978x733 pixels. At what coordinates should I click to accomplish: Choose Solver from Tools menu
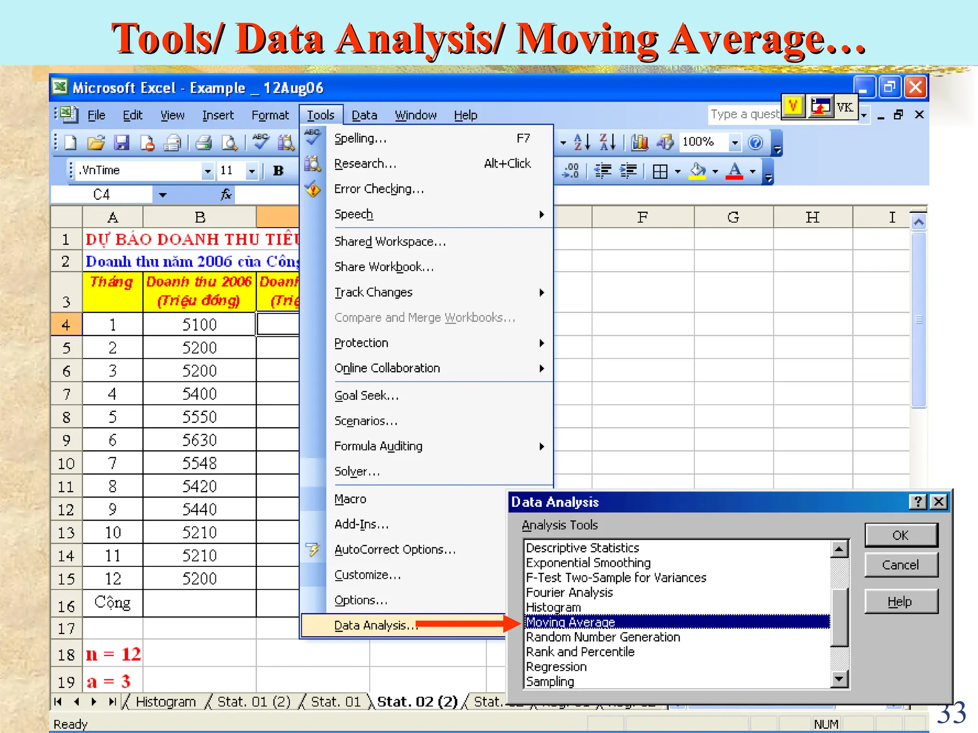(x=357, y=471)
